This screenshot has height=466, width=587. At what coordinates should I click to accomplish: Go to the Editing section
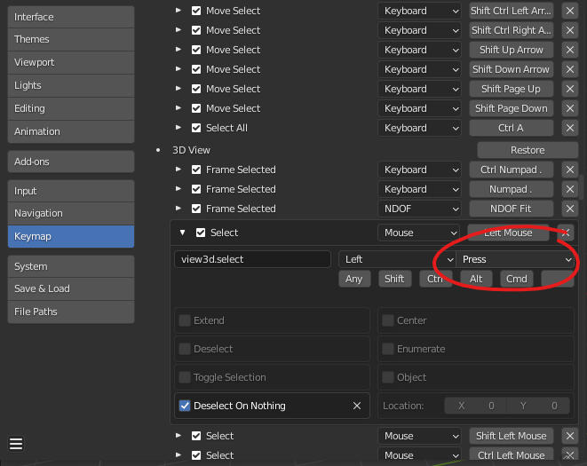pos(71,108)
